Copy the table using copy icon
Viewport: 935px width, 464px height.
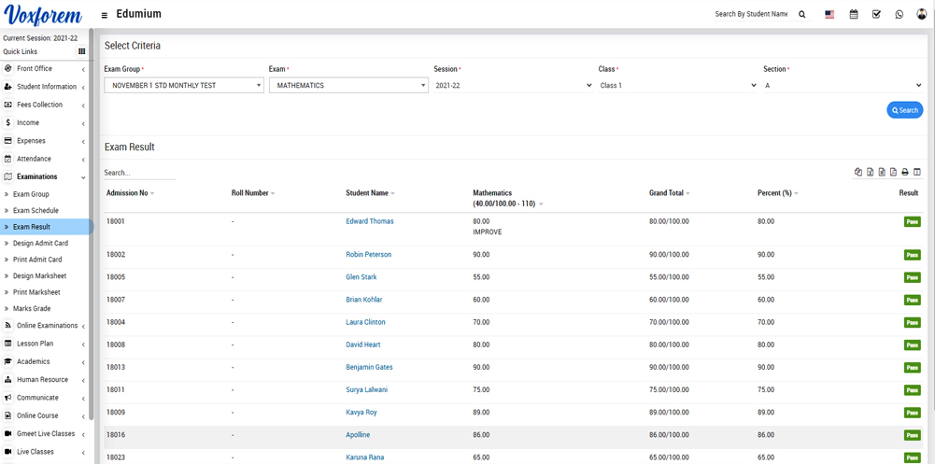pyautogui.click(x=858, y=173)
